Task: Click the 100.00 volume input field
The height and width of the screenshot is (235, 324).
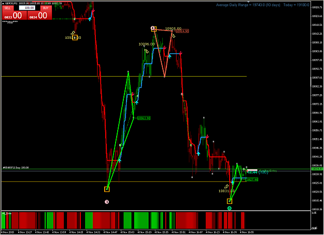Action: (x=27, y=8)
